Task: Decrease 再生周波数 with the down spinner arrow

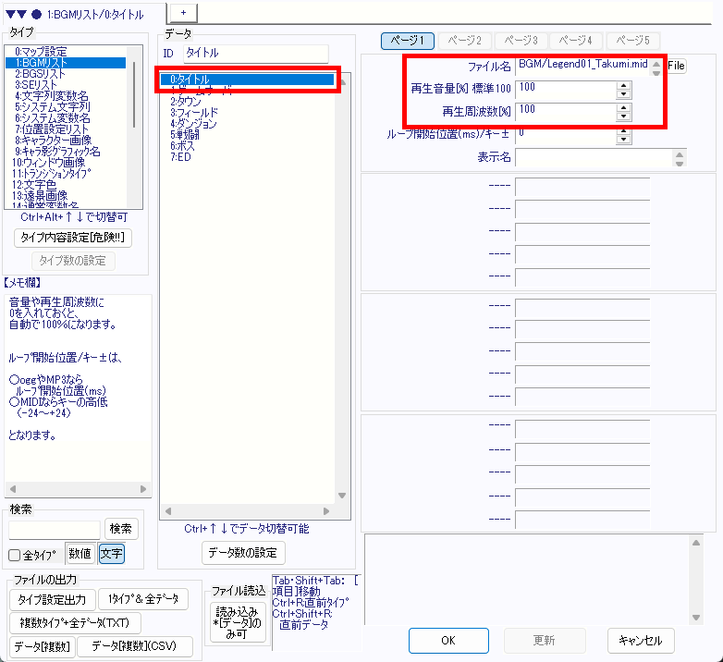Action: pyautogui.click(x=623, y=116)
